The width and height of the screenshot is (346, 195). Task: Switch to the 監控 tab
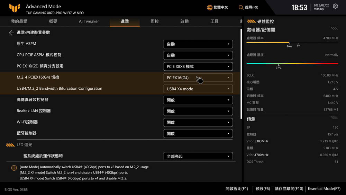(x=155, y=21)
